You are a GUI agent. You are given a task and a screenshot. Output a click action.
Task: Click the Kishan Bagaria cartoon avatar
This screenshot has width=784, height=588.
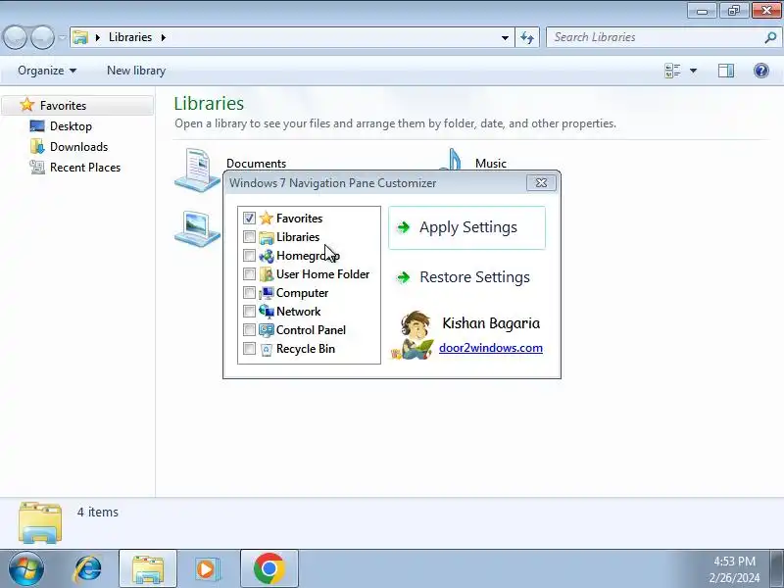tap(413, 335)
